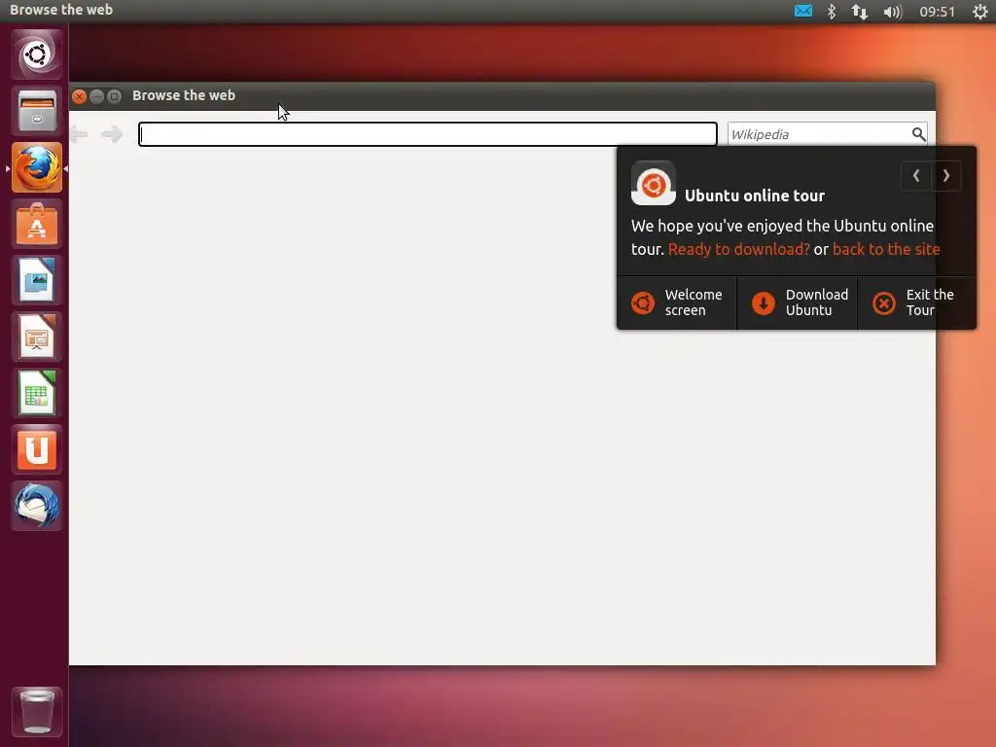996x747 pixels.
Task: Open the system gear menu
Action: tap(980, 12)
